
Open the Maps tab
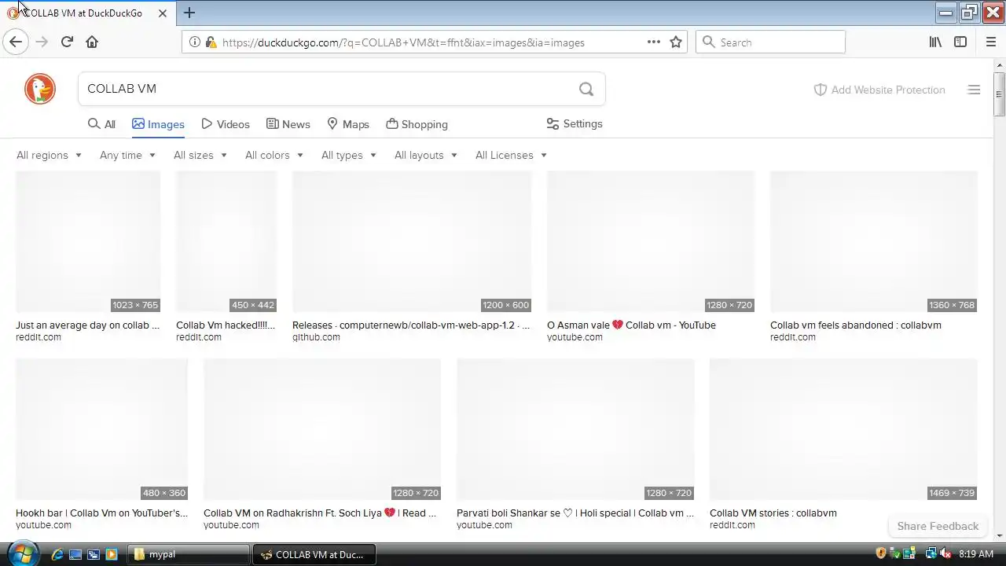click(x=348, y=124)
